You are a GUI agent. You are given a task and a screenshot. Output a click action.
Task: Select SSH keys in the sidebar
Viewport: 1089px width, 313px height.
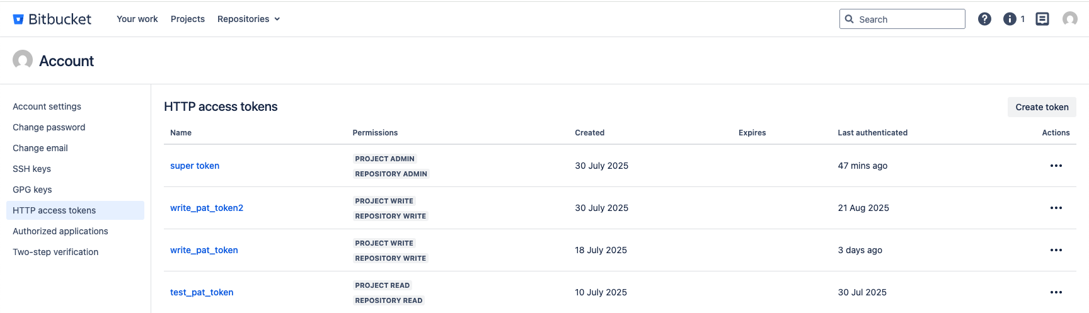[x=32, y=169]
